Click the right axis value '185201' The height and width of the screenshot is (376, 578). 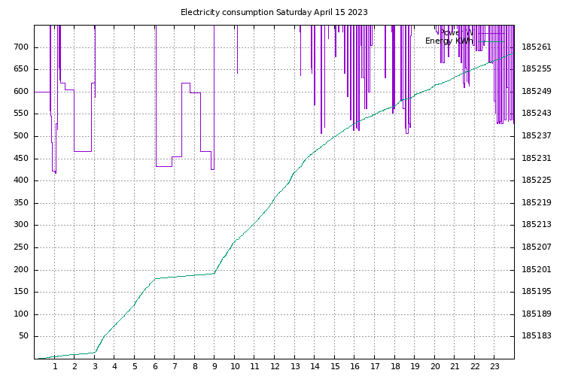[537, 269]
